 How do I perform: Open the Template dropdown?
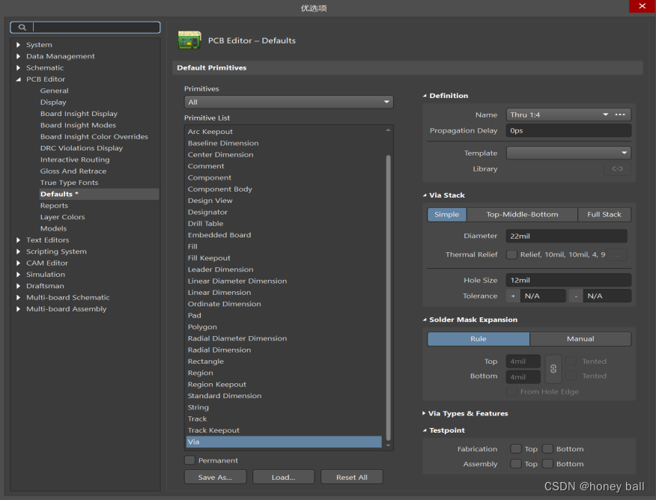tap(568, 153)
